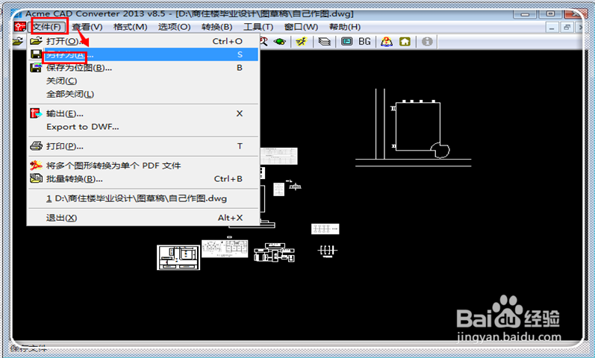Open the 工具(T) menu

pos(258,27)
